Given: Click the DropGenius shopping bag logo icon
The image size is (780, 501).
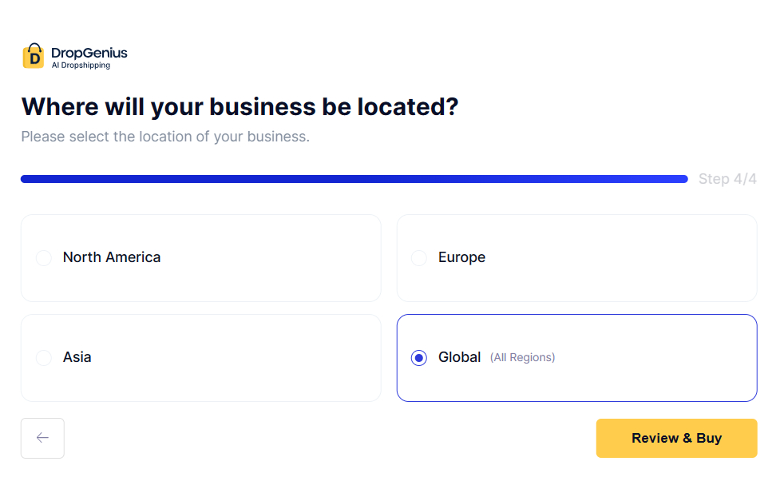Looking at the screenshot, I should 33,55.
